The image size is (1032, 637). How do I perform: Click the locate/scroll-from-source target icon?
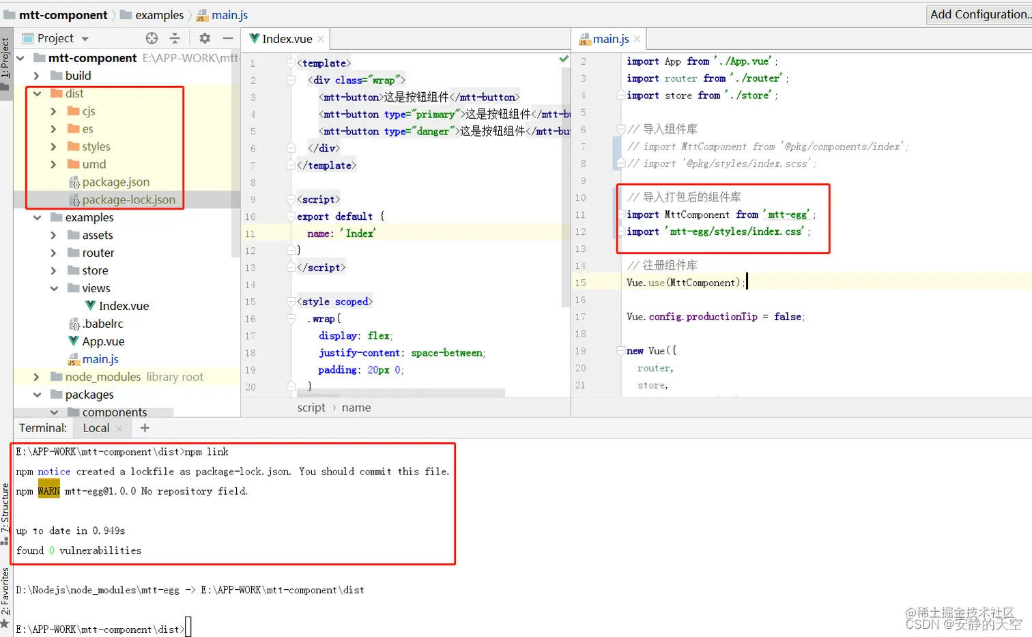(152, 38)
